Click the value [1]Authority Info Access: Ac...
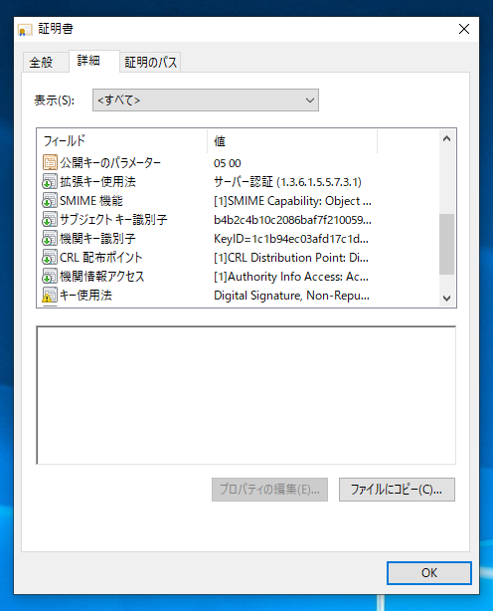 coord(291,277)
